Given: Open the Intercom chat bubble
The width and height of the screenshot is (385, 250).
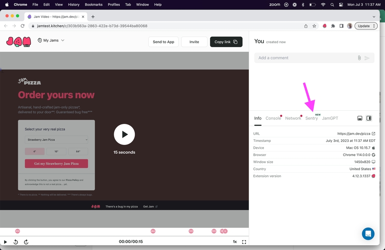Looking at the screenshot, I should [x=368, y=234].
